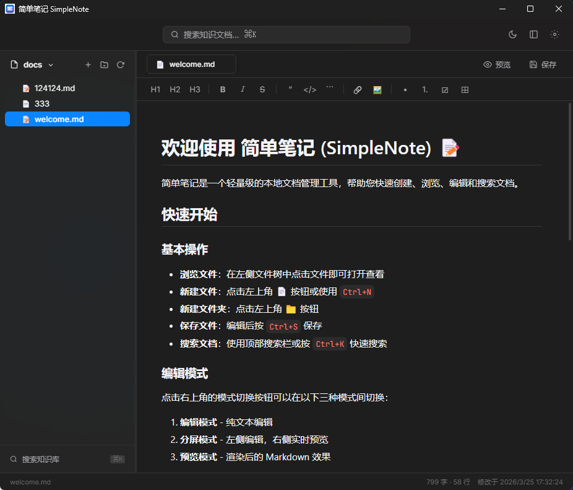The width and height of the screenshot is (573, 490).
Task: Switch to the welcome.md tab
Action: tap(191, 64)
